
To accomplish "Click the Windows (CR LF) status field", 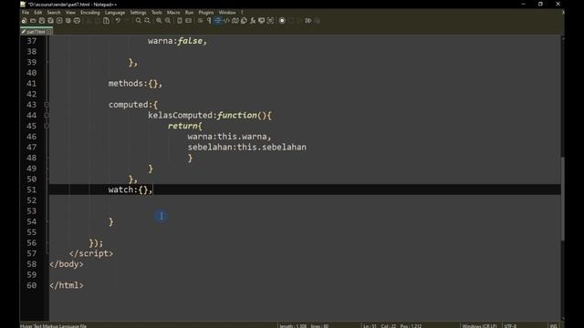I will click(479, 326).
